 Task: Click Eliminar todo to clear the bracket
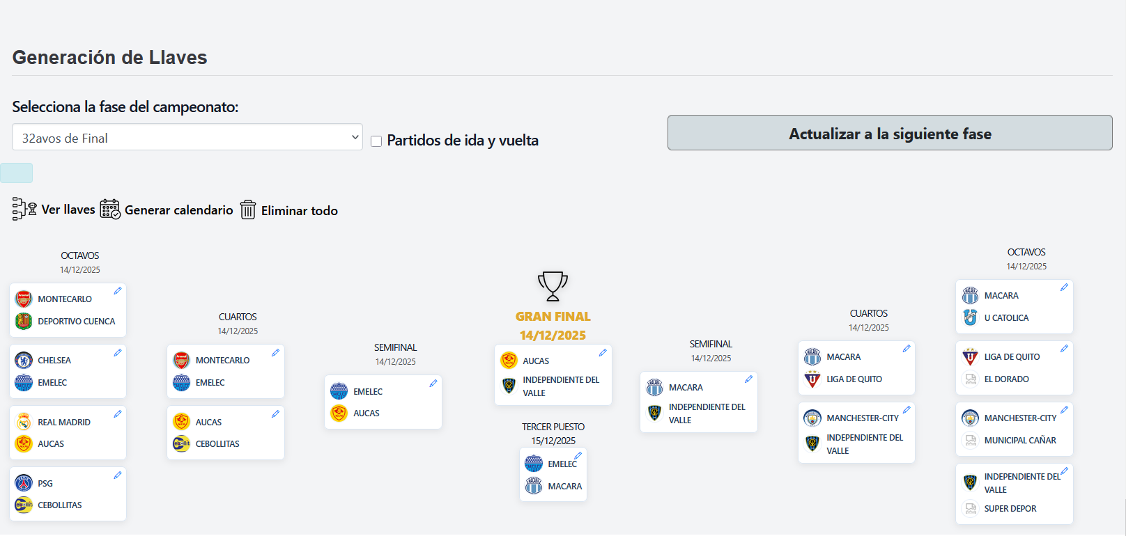pyautogui.click(x=299, y=210)
